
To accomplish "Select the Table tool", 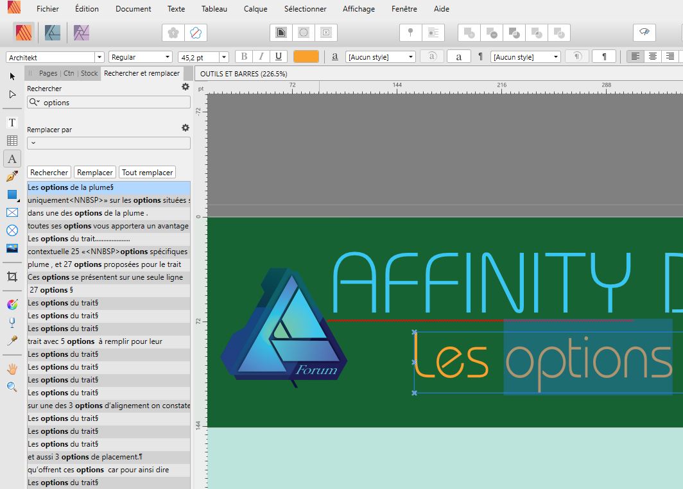I will (x=12, y=141).
